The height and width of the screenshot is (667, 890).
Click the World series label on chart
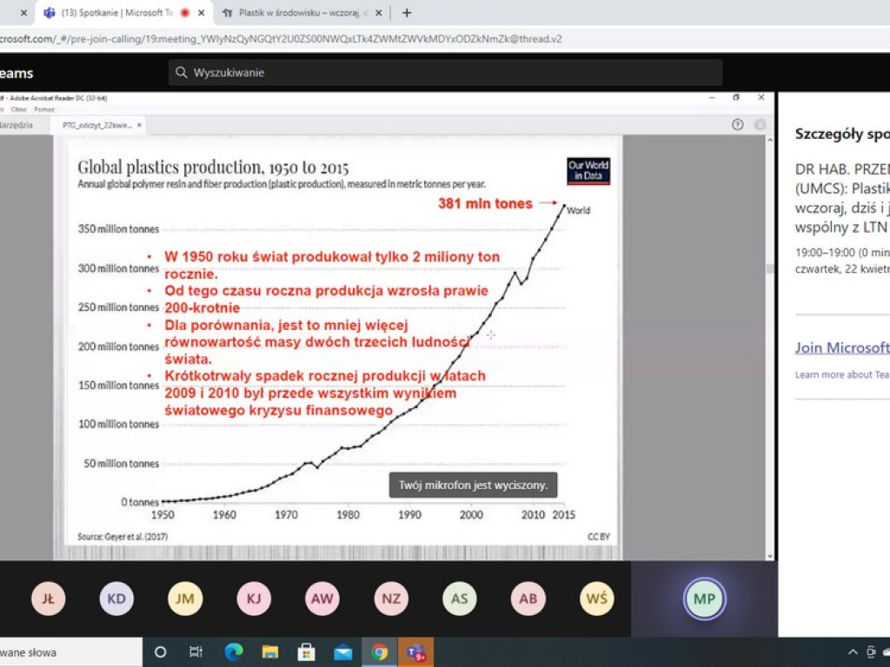tap(578, 210)
